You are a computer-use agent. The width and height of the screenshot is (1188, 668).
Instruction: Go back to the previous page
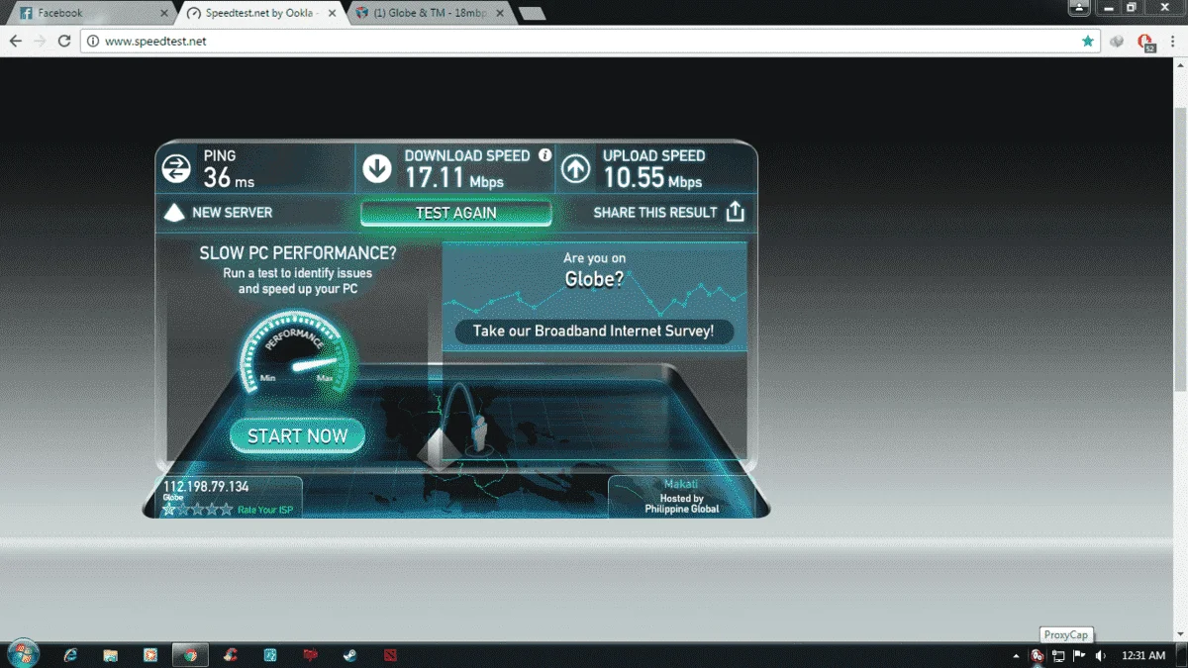tap(15, 42)
